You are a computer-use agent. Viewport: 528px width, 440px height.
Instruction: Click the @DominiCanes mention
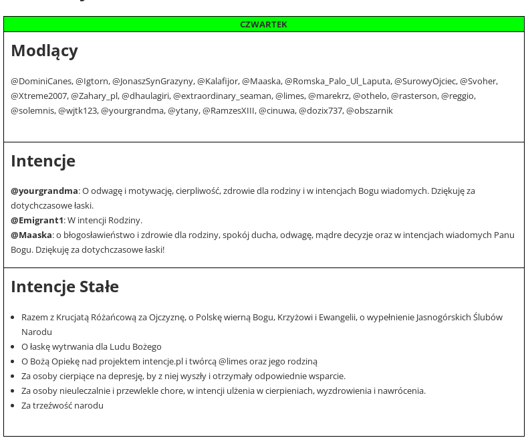coord(41,82)
